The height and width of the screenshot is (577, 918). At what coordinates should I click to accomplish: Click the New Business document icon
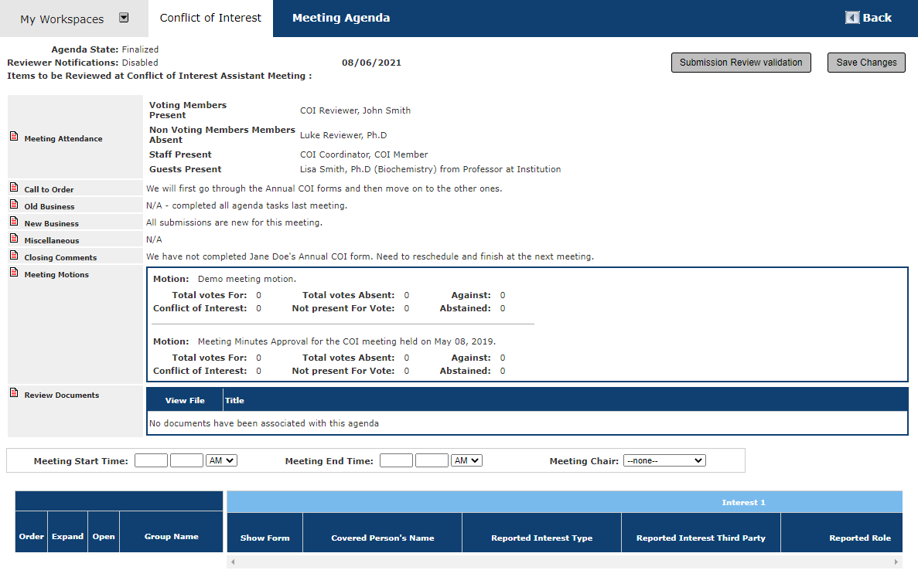pos(14,221)
